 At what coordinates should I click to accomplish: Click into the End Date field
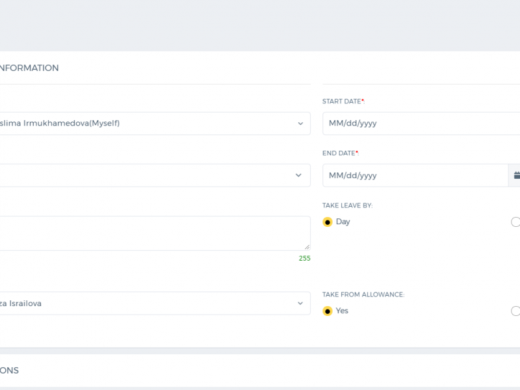[415, 175]
